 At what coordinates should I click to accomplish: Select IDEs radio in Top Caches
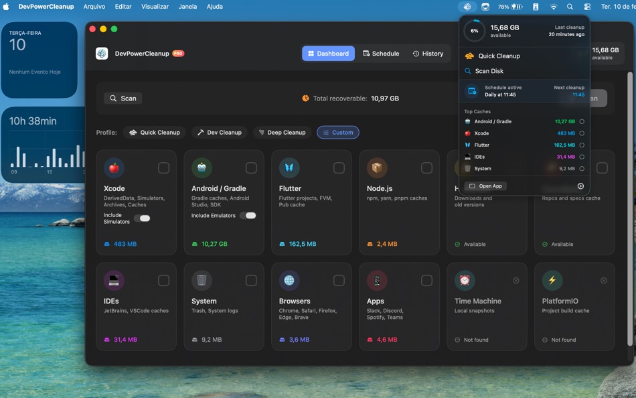click(582, 157)
